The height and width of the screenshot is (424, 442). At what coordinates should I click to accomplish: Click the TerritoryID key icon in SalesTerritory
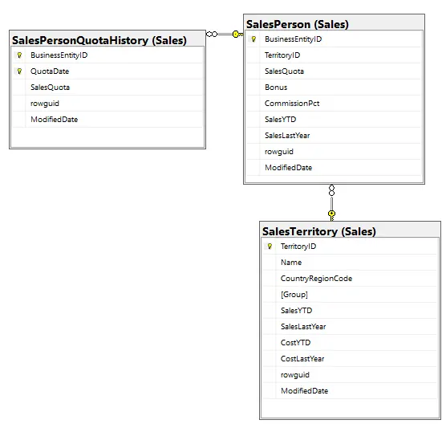coord(270,247)
